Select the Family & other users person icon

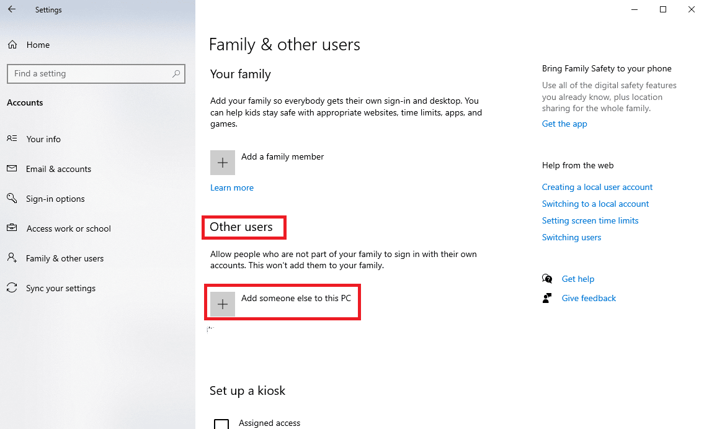(x=12, y=258)
